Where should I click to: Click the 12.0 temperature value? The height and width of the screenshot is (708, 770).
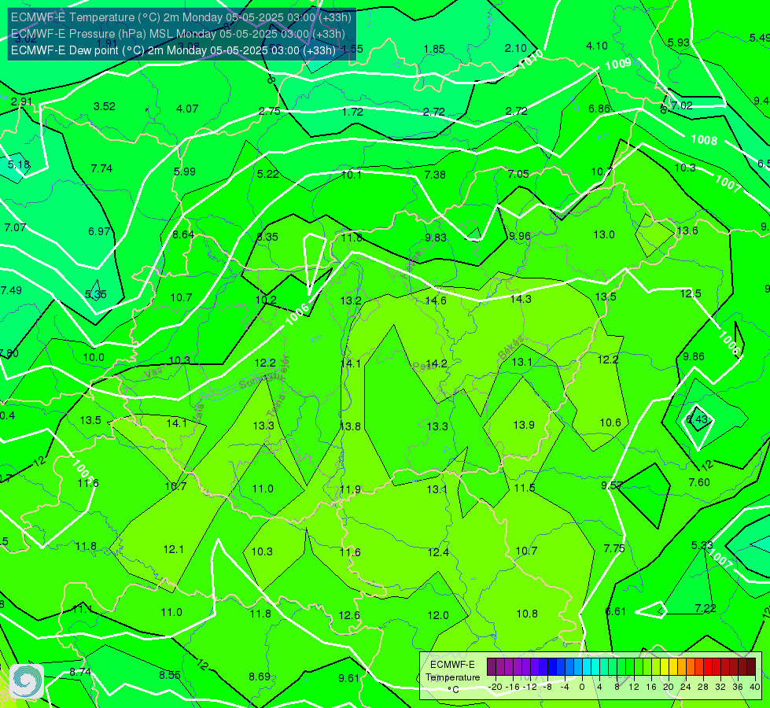click(x=438, y=616)
